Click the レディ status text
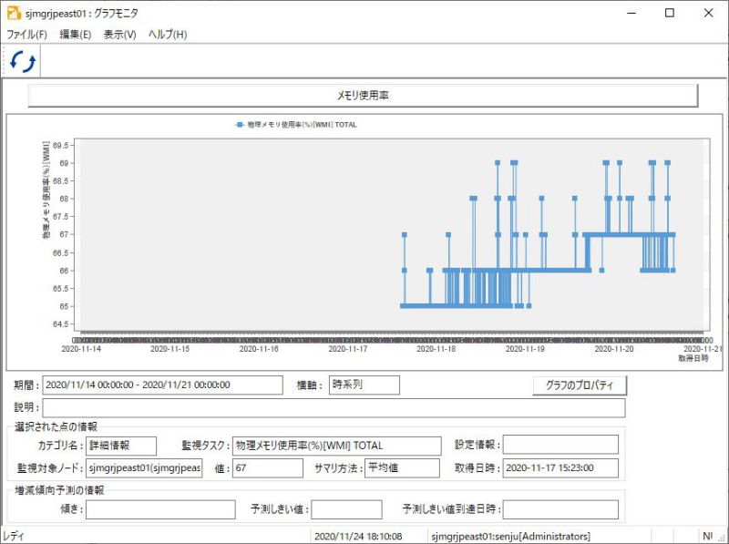729x544 pixels. click(13, 537)
